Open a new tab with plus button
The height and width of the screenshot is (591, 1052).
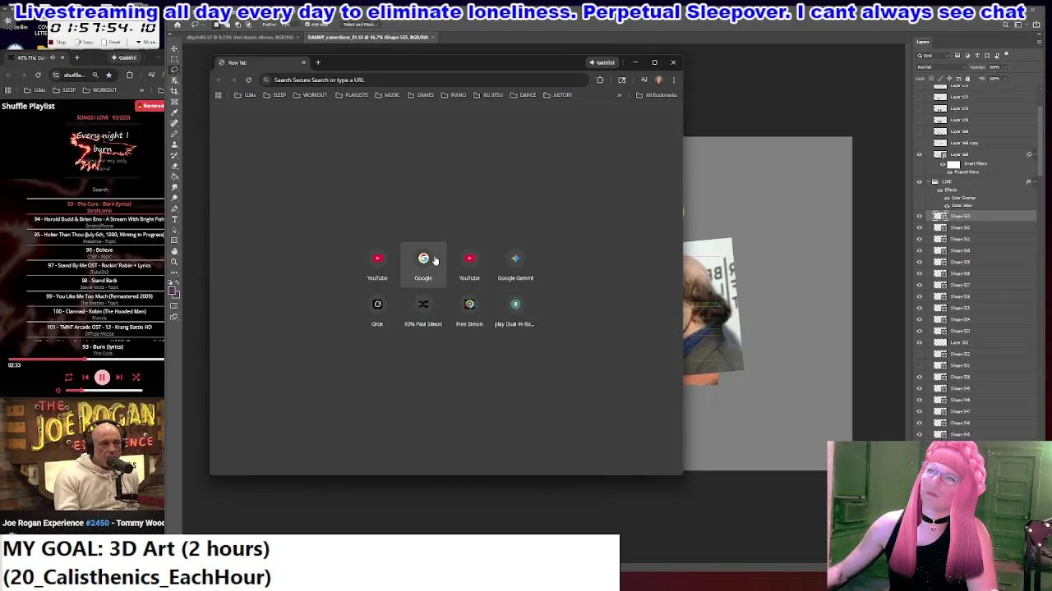tap(318, 62)
